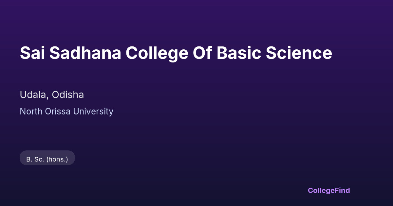
Task: Select the Udala, Odisha location text
Action: coord(52,95)
